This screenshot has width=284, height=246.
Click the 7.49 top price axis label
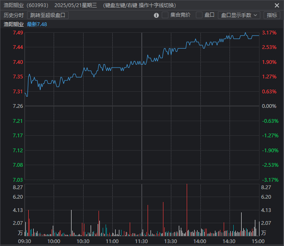pyautogui.click(x=17, y=33)
